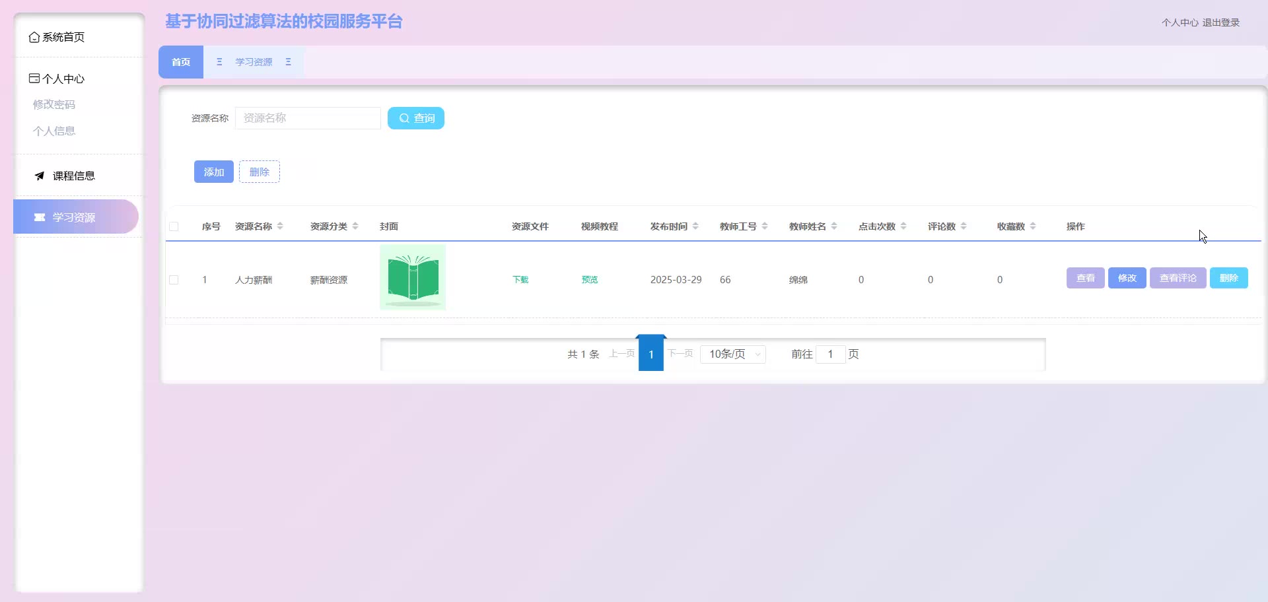The image size is (1268, 602).
Task: Toggle the select-all checkbox in table header
Action: click(x=174, y=226)
